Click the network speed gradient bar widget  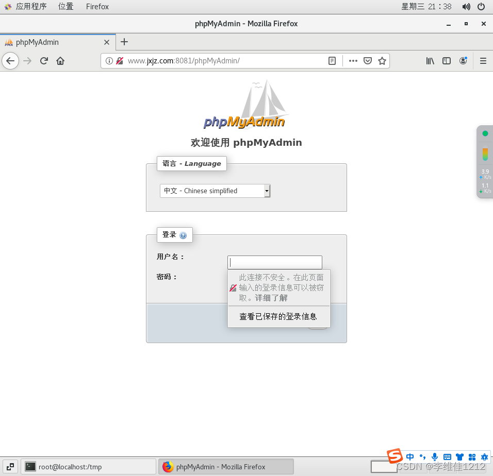coord(485,154)
